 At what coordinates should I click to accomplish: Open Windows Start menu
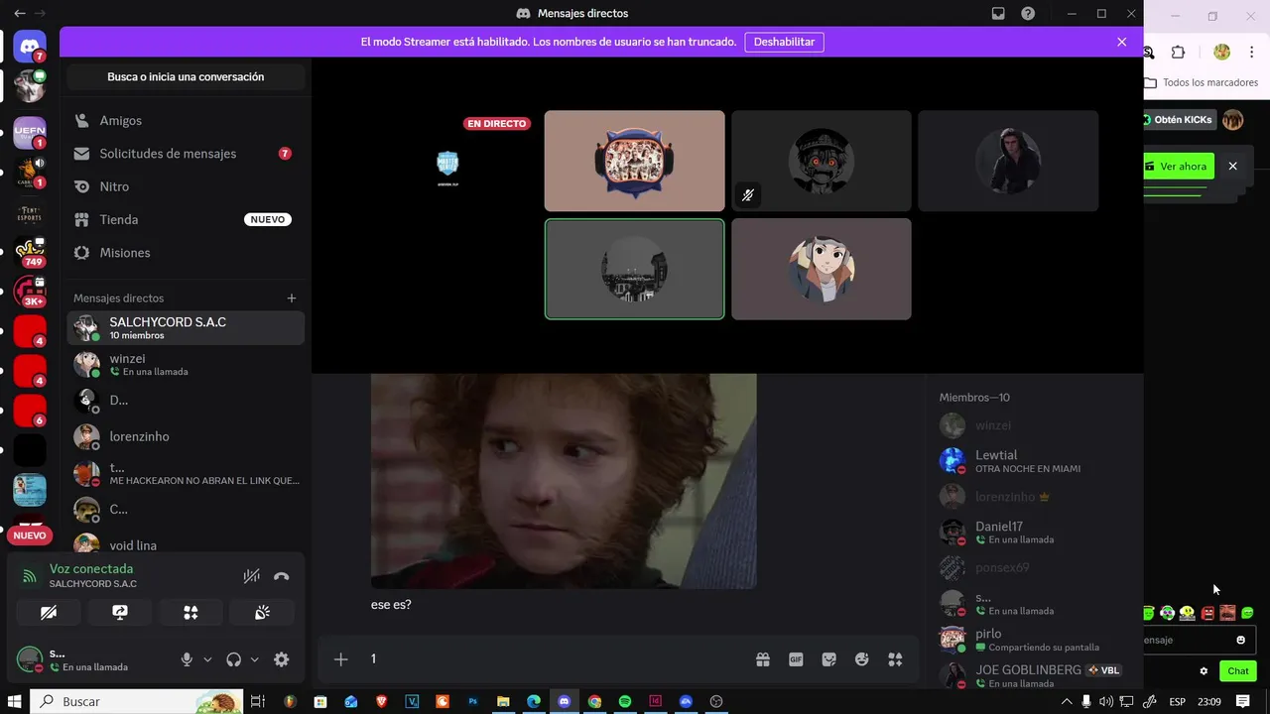point(15,701)
